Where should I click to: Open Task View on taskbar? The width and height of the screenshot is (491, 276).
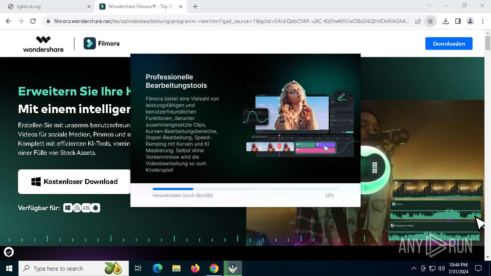click(x=138, y=268)
